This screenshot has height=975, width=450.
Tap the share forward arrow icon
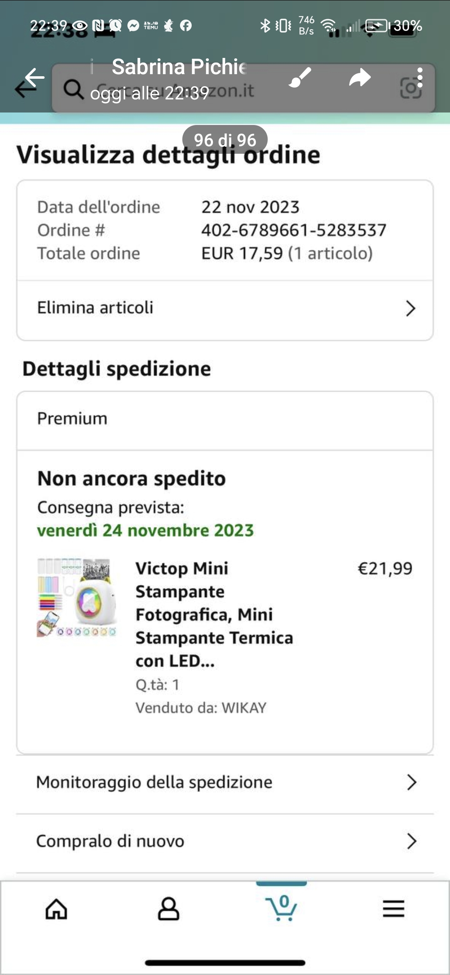coord(360,77)
